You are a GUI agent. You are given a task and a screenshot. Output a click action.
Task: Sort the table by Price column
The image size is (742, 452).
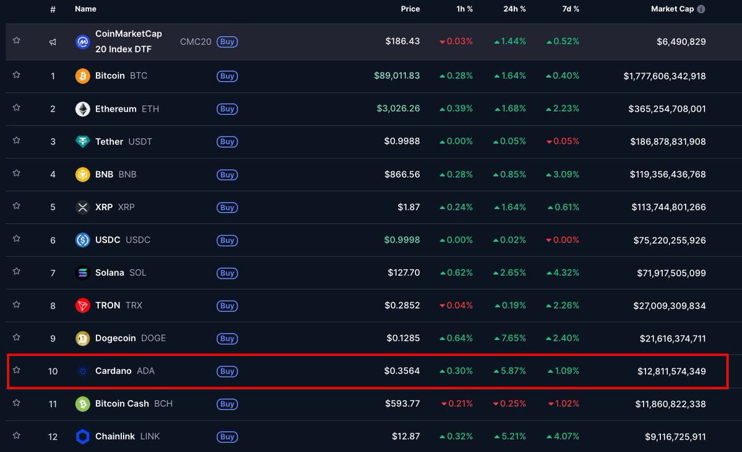410,9
